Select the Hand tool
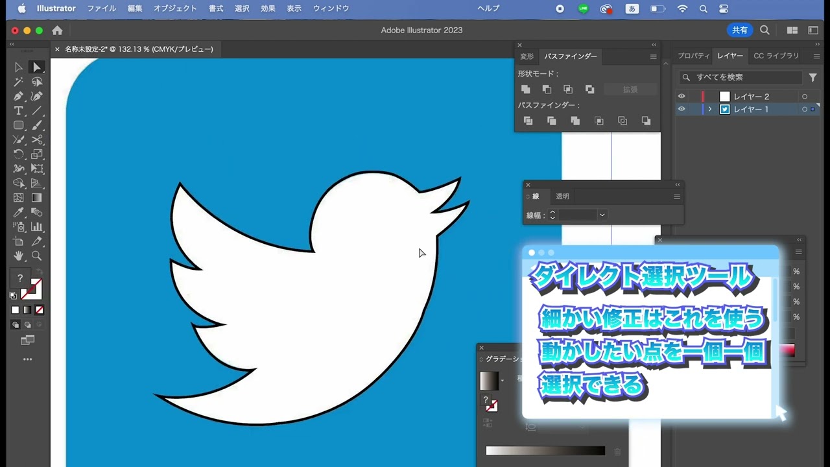Screen dimensions: 830x467 coord(19,256)
